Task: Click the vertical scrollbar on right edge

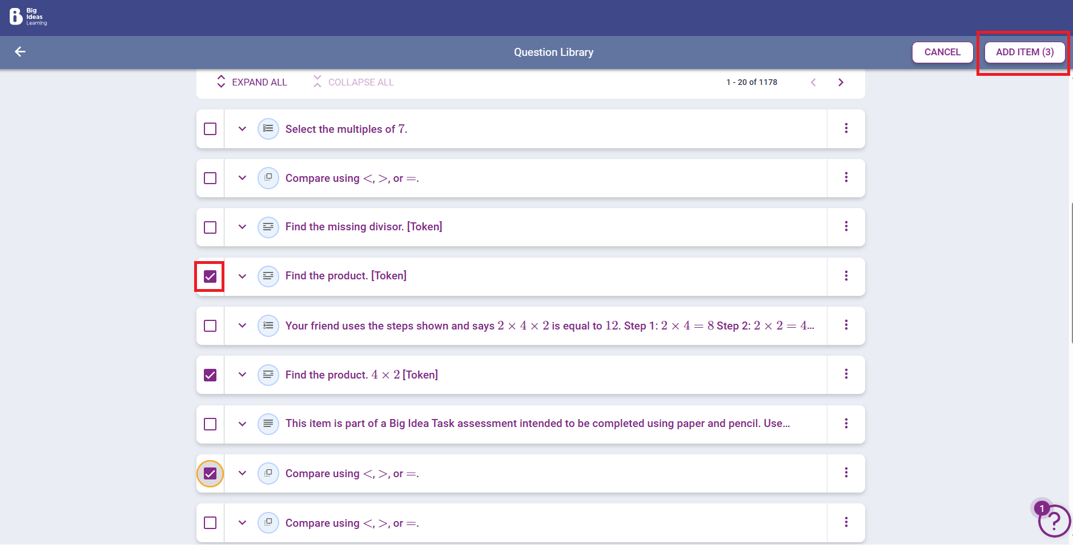Action: click(x=1071, y=272)
